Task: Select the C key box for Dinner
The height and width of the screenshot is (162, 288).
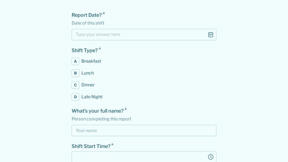Action: [75, 85]
